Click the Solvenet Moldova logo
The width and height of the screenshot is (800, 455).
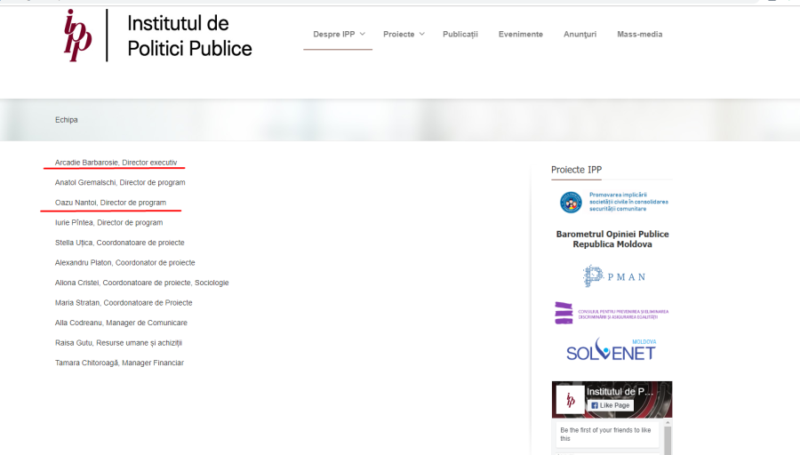click(x=612, y=349)
